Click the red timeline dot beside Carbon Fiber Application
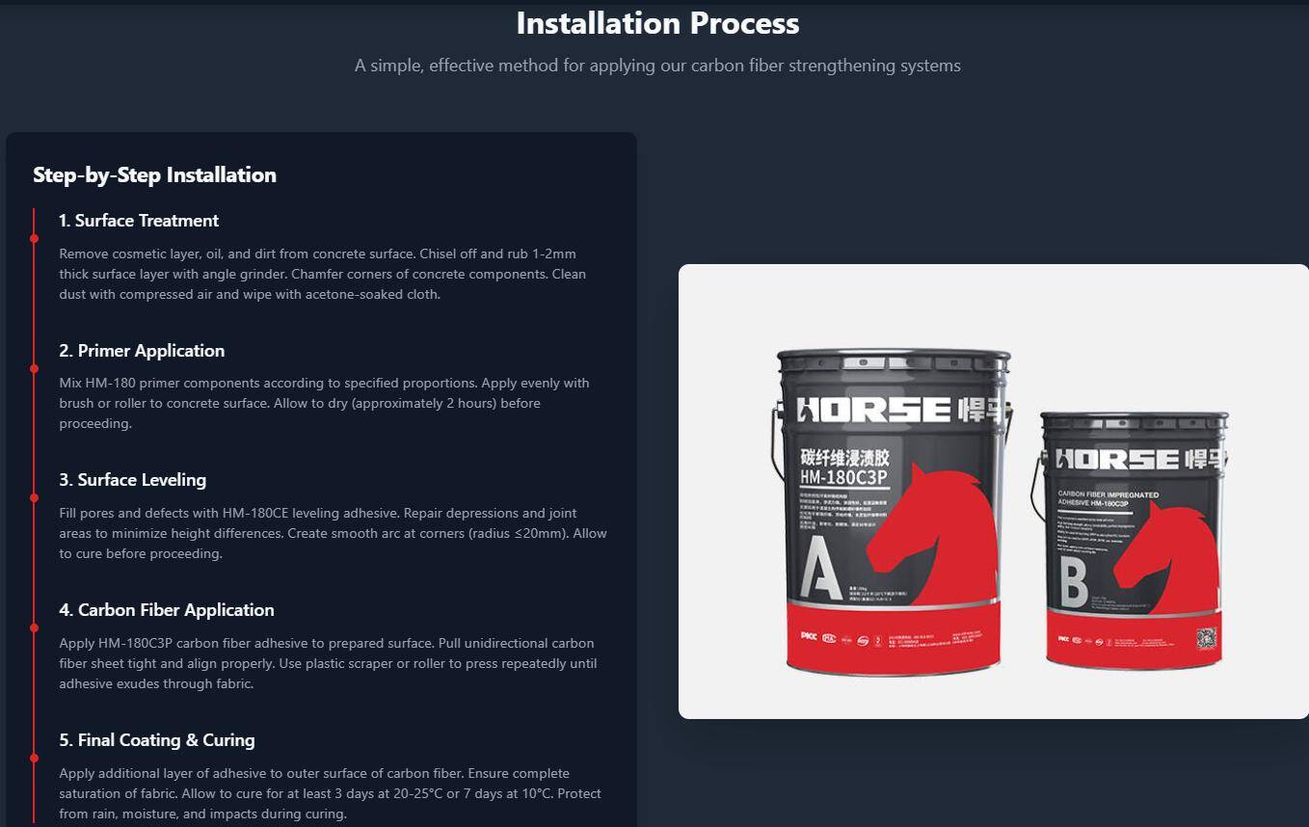 (34, 627)
